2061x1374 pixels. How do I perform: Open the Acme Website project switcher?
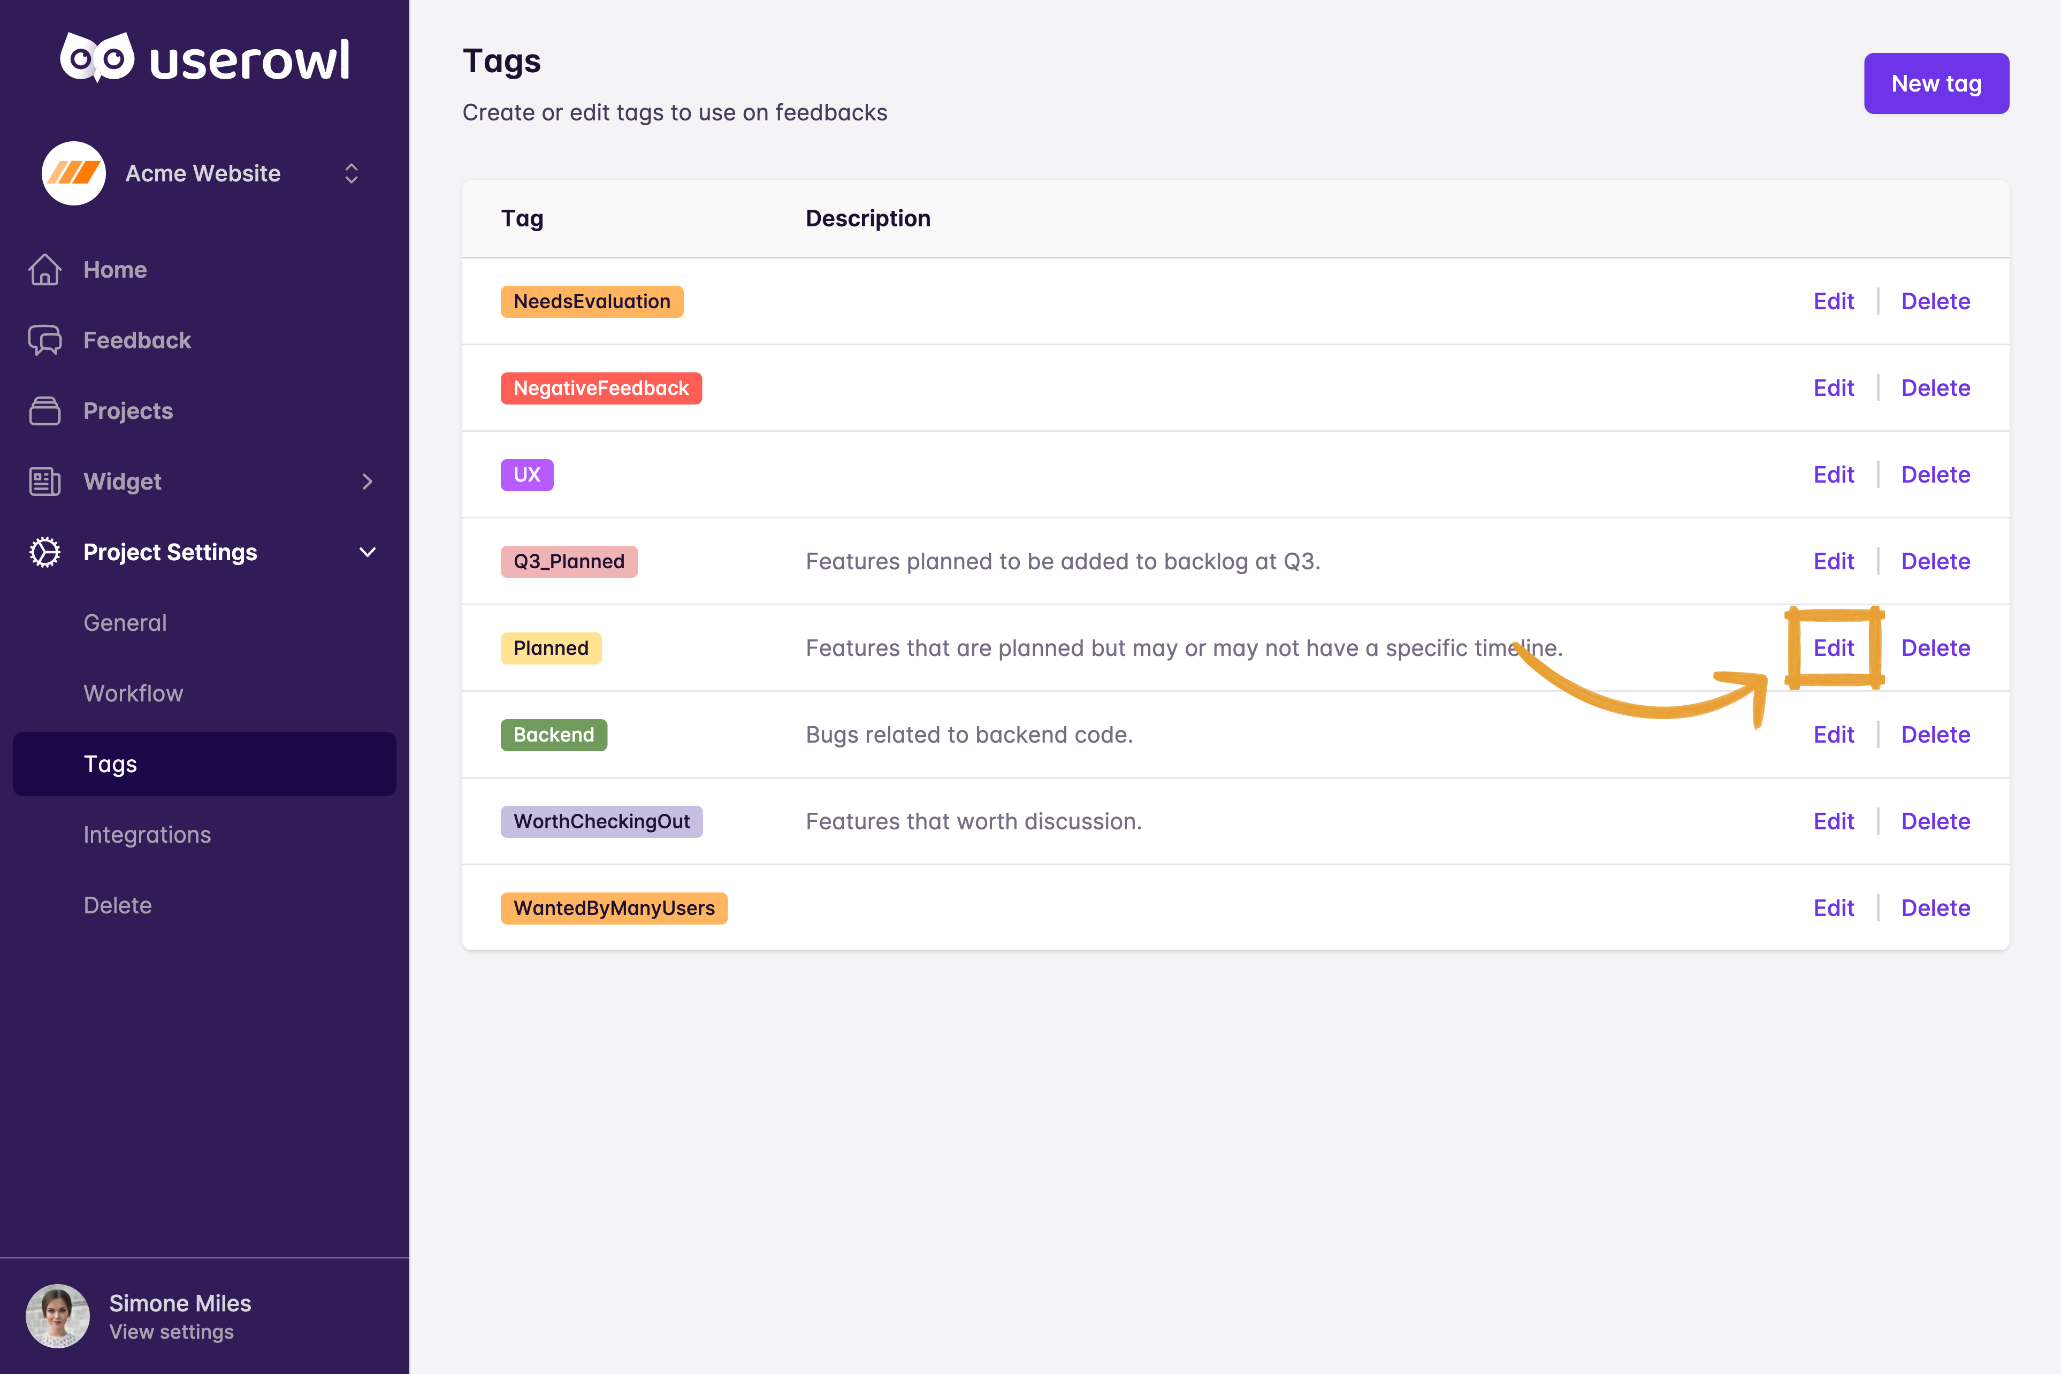pyautogui.click(x=352, y=173)
